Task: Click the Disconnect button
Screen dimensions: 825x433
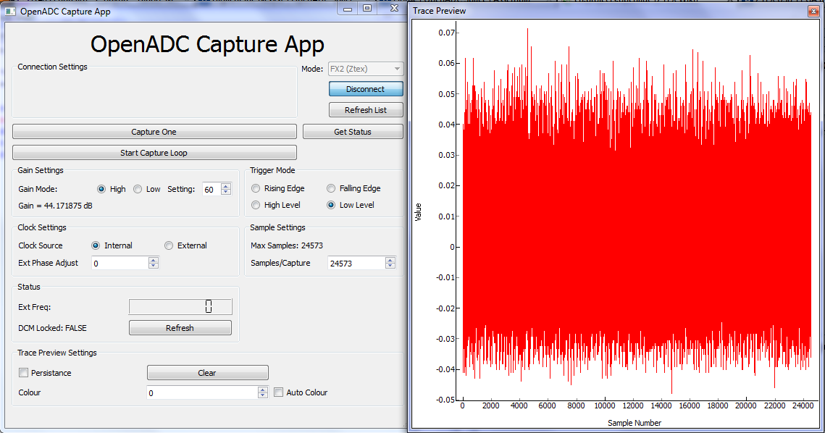Action: pos(365,89)
